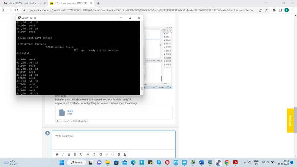Click the taskbar Search box
The height and width of the screenshot is (167, 297).
(76, 163)
